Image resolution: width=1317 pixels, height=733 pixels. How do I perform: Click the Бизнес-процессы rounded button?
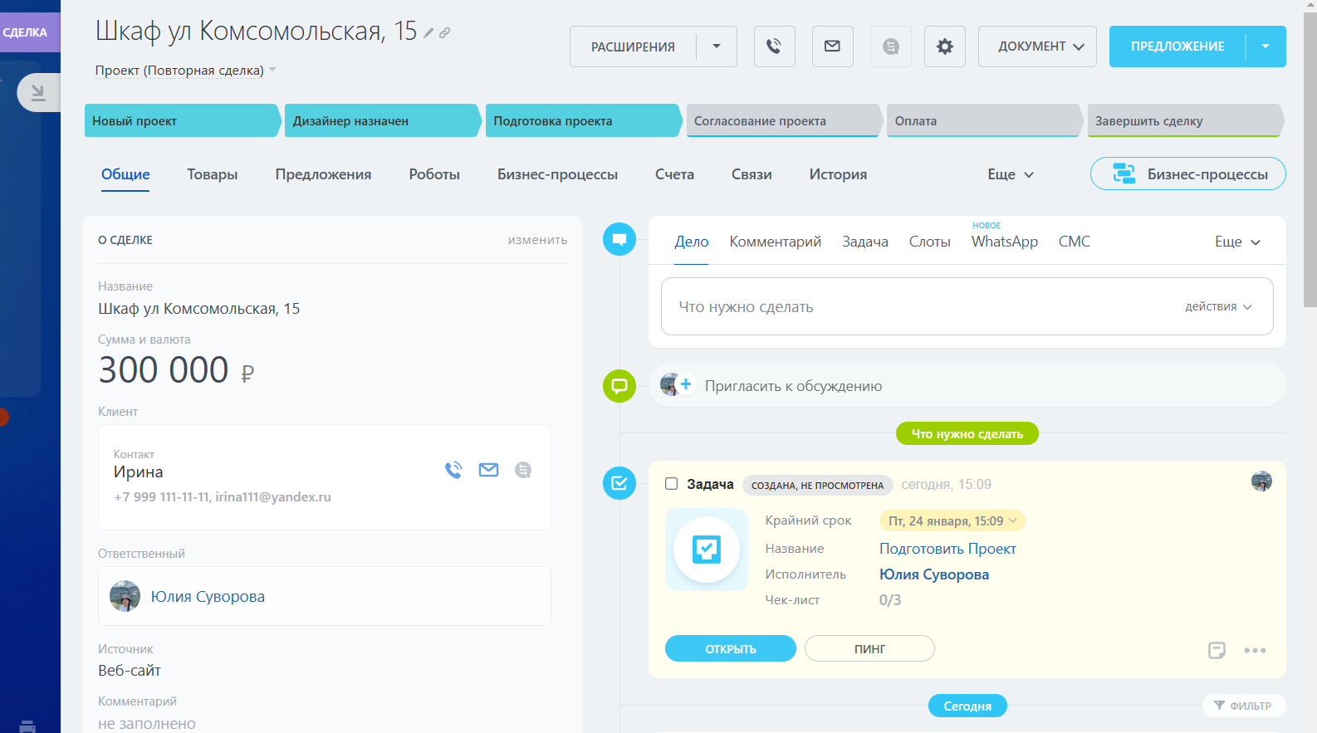pos(1188,173)
